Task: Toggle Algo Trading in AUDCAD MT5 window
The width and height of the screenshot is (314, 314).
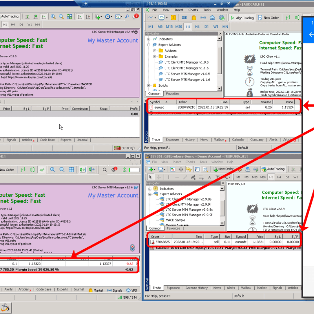Action: click(242, 18)
